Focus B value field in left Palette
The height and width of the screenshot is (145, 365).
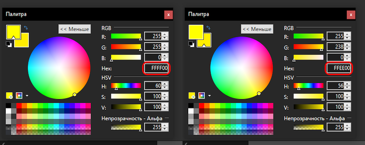pyautogui.click(x=153, y=57)
